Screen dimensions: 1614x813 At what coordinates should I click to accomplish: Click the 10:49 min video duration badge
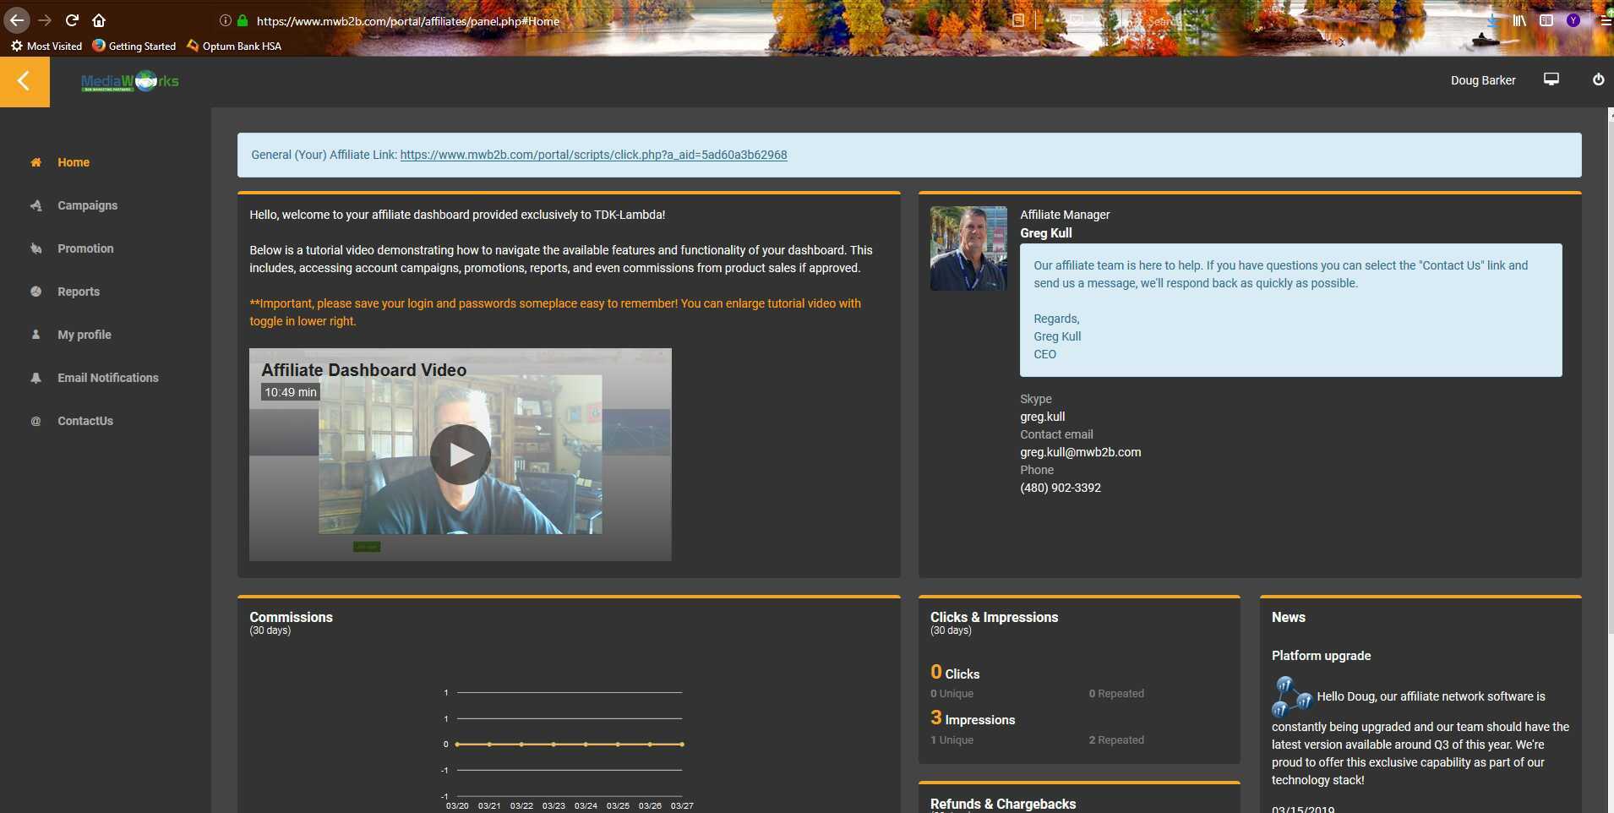tap(291, 392)
